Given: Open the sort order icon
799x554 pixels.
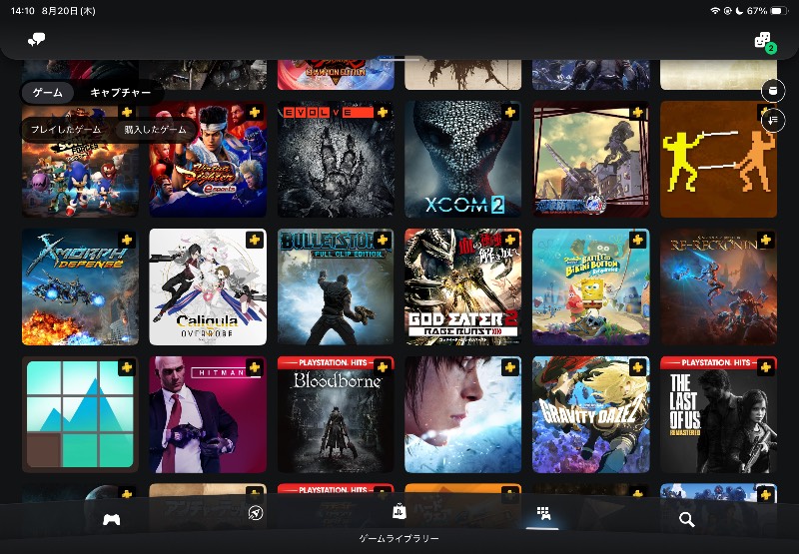Looking at the screenshot, I should coord(773,121).
